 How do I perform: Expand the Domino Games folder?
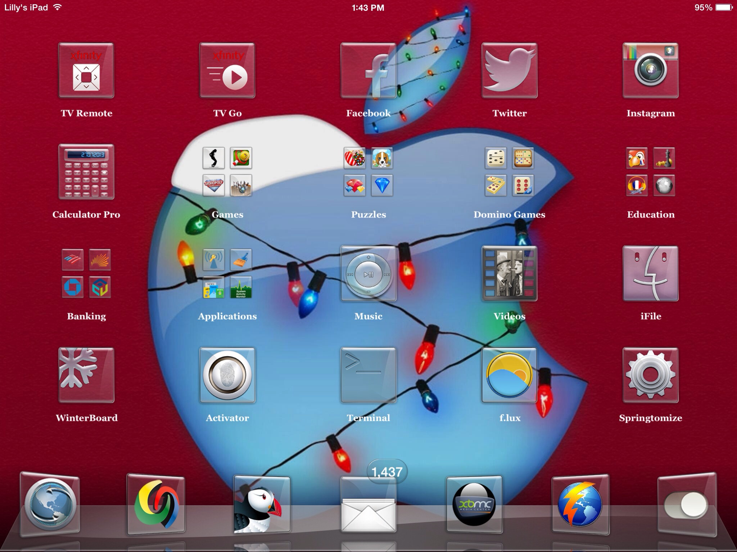click(x=510, y=172)
